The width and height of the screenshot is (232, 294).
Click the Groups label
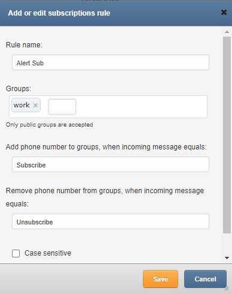point(19,89)
